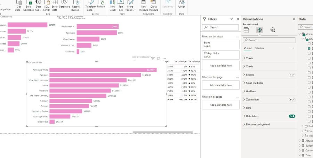Insert a Text box
The width and height of the screenshot is (313, 158).
(121, 6)
